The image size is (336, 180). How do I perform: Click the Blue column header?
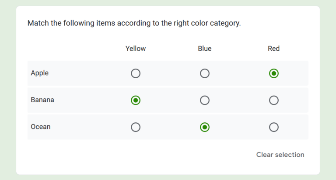pos(205,48)
